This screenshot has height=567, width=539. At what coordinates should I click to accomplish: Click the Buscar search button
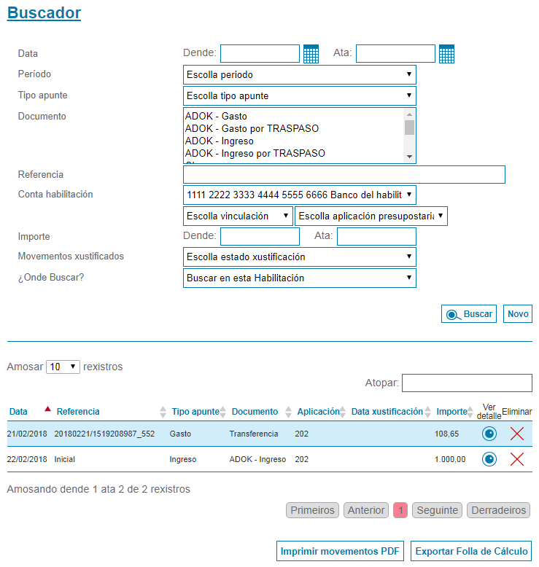pos(468,314)
